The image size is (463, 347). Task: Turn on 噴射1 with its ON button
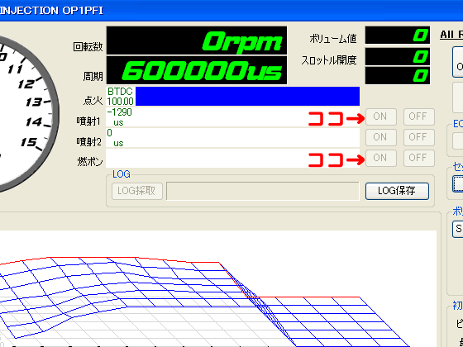click(x=381, y=116)
